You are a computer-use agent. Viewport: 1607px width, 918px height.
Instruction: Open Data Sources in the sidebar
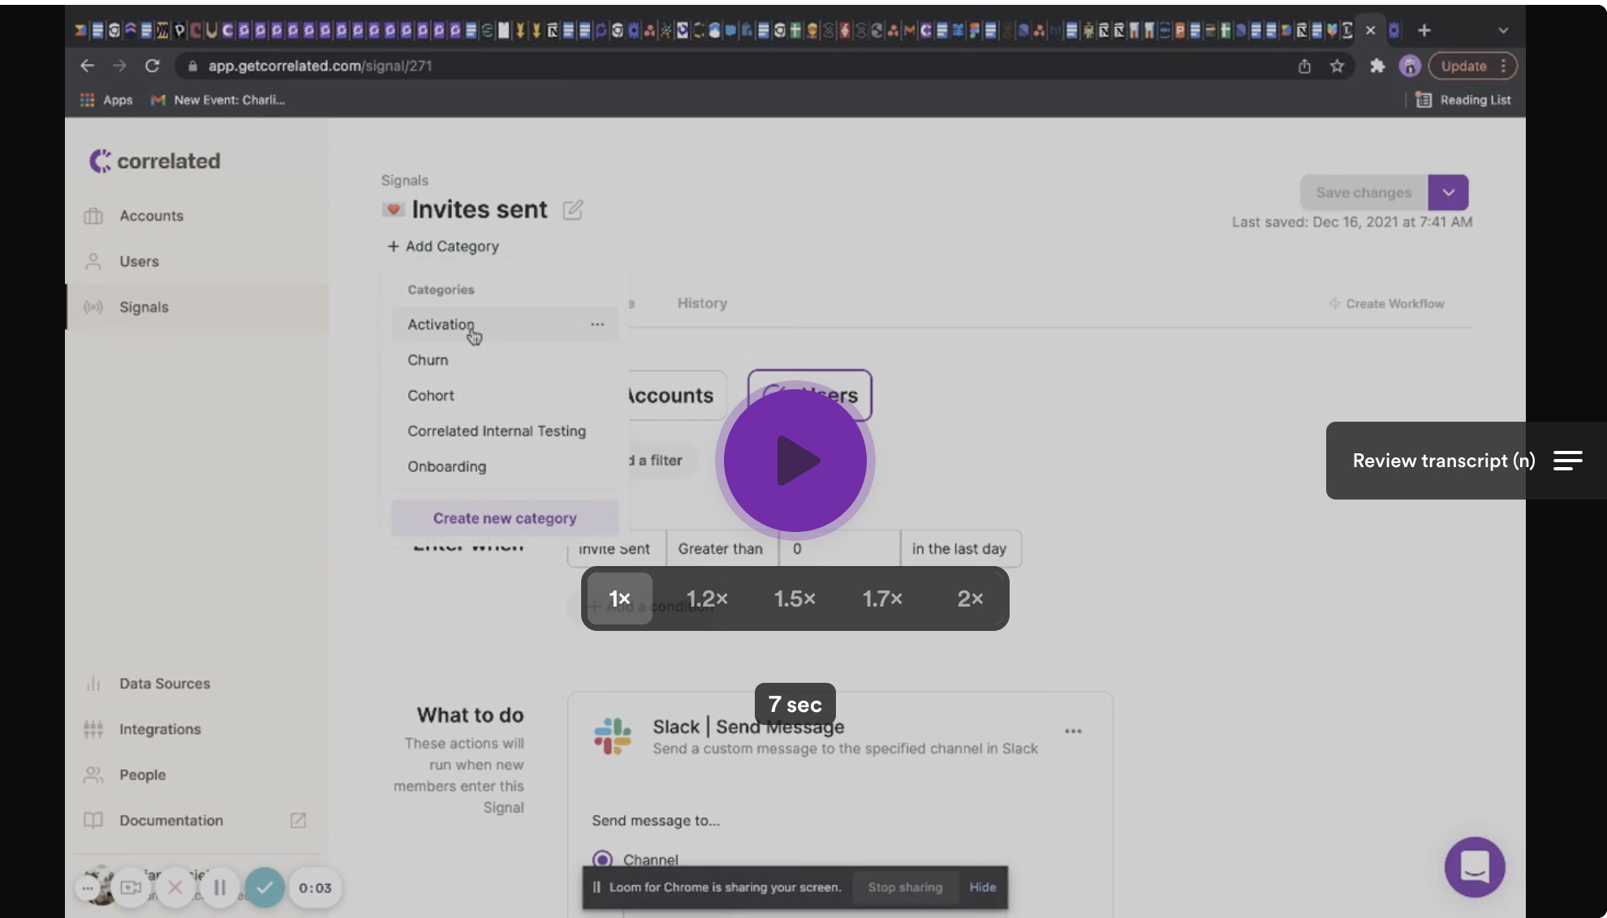click(x=164, y=684)
